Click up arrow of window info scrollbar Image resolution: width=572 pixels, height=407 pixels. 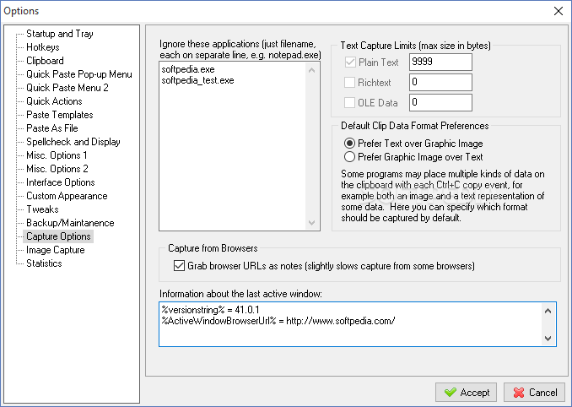click(x=548, y=311)
